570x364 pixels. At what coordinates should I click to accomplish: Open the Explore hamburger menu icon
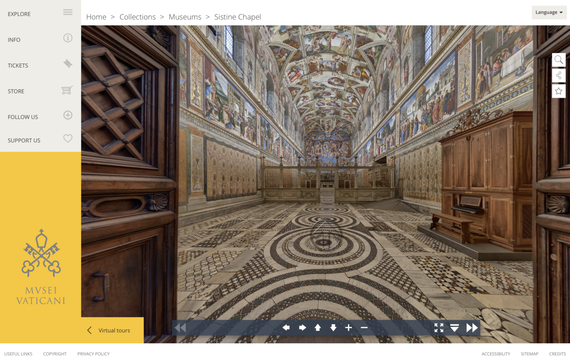click(68, 12)
